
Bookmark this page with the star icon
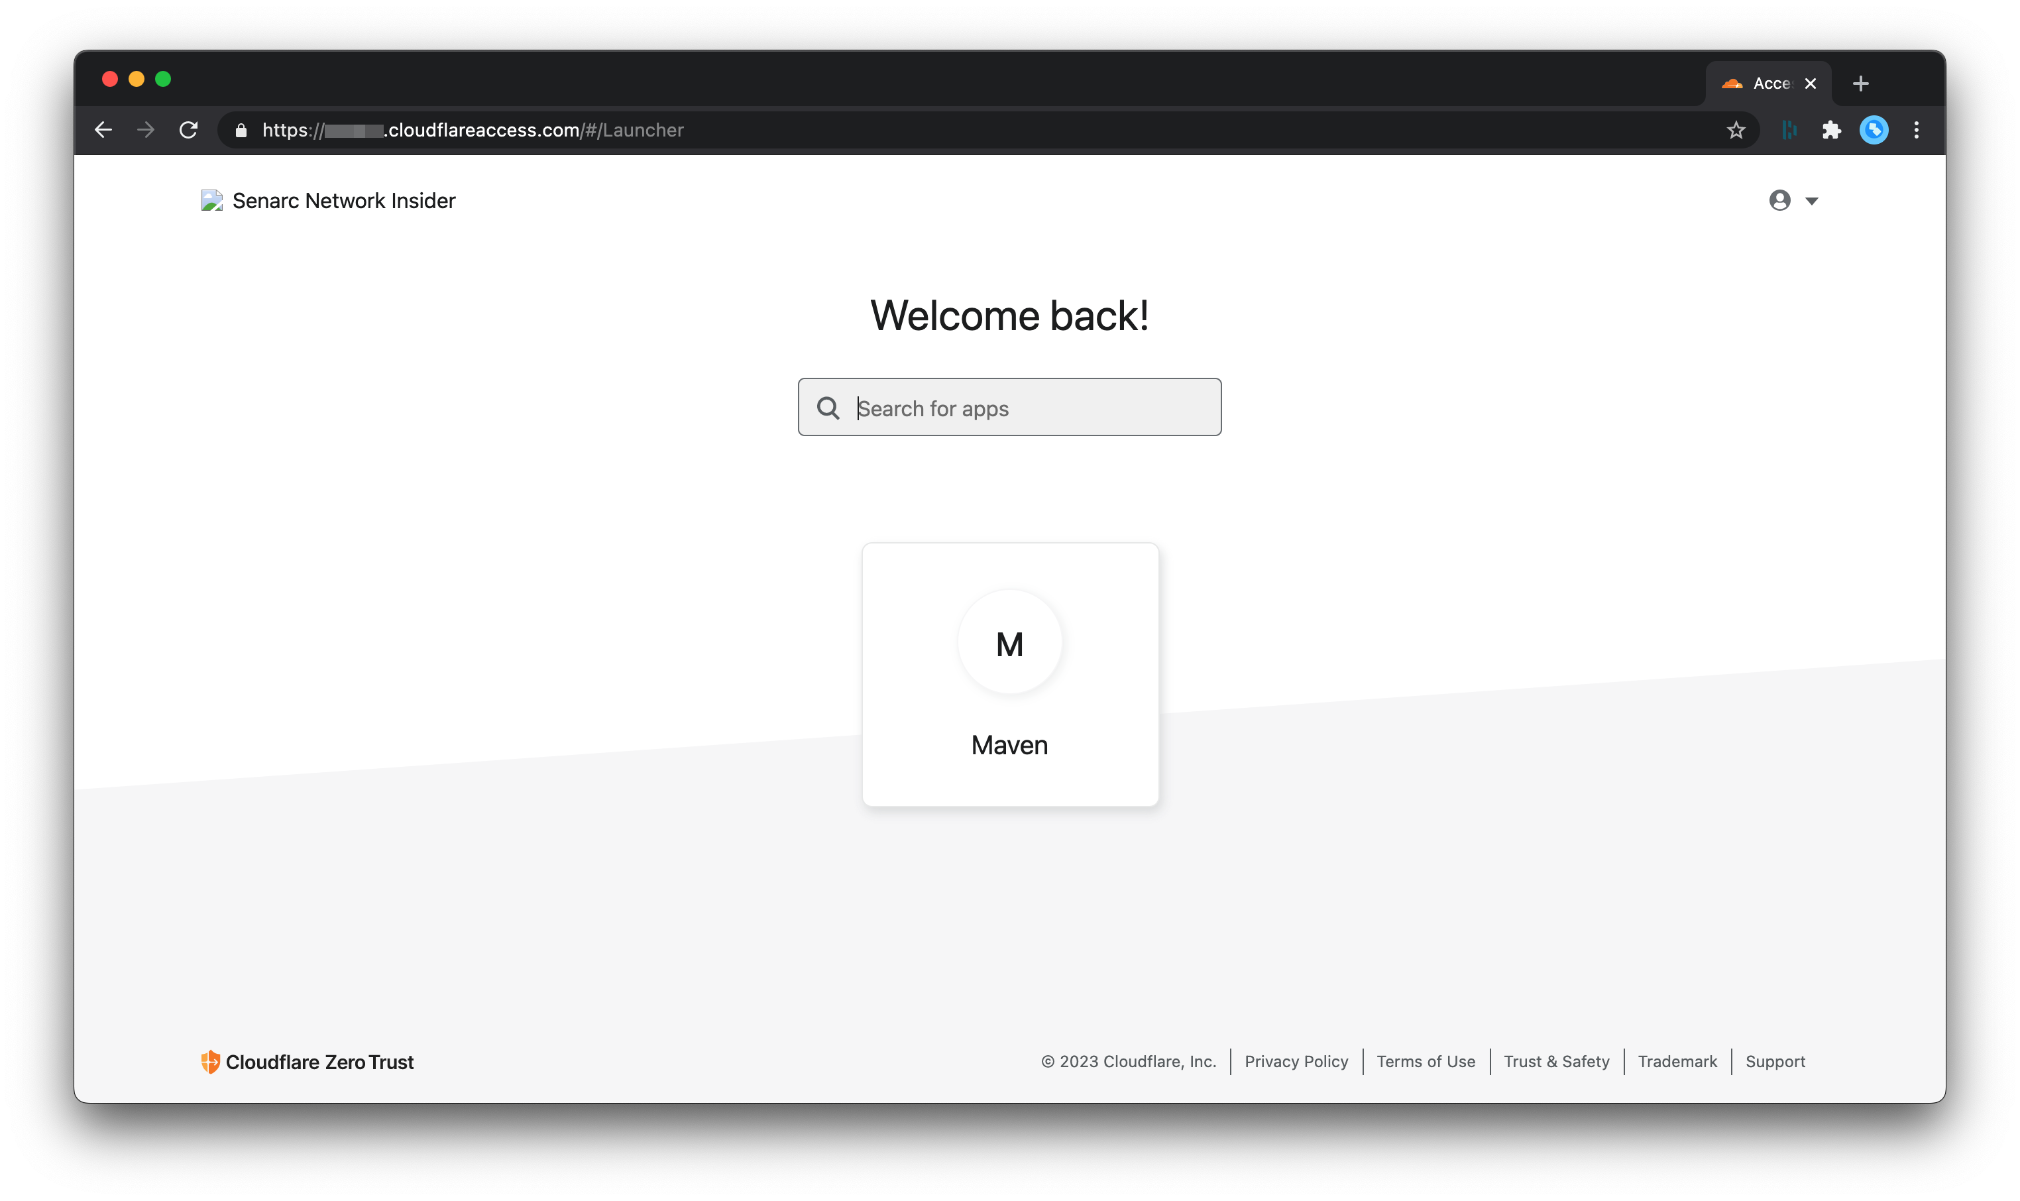1736,131
